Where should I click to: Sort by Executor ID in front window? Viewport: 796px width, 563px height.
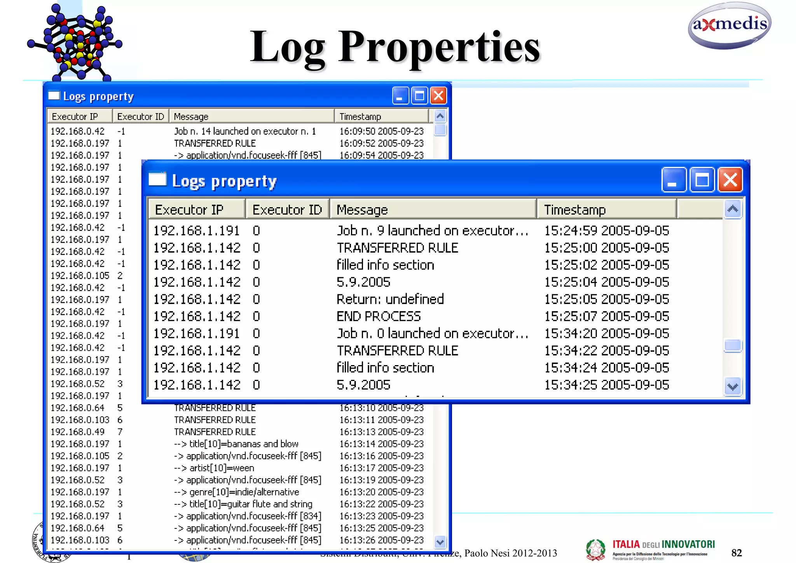287,210
